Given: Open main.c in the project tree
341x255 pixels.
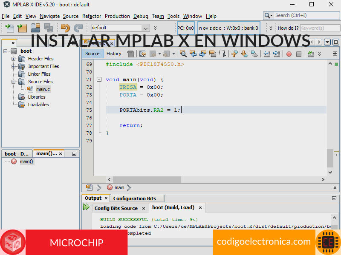Looking at the screenshot, I should [43, 89].
